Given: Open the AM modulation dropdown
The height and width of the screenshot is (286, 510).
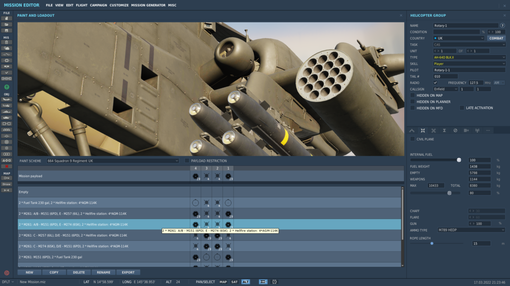Looking at the screenshot, I should 499,83.
